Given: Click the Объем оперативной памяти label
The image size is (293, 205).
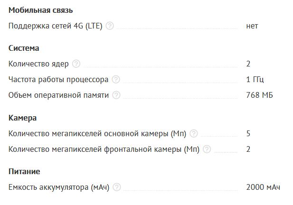Looking at the screenshot, I should tap(58, 95).
